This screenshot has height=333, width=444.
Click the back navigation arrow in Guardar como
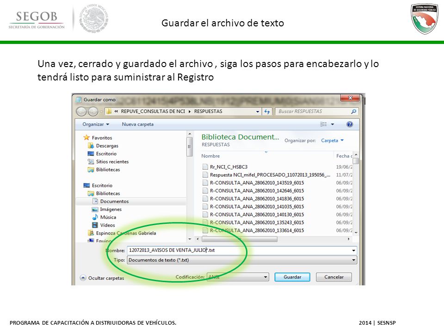(x=81, y=111)
